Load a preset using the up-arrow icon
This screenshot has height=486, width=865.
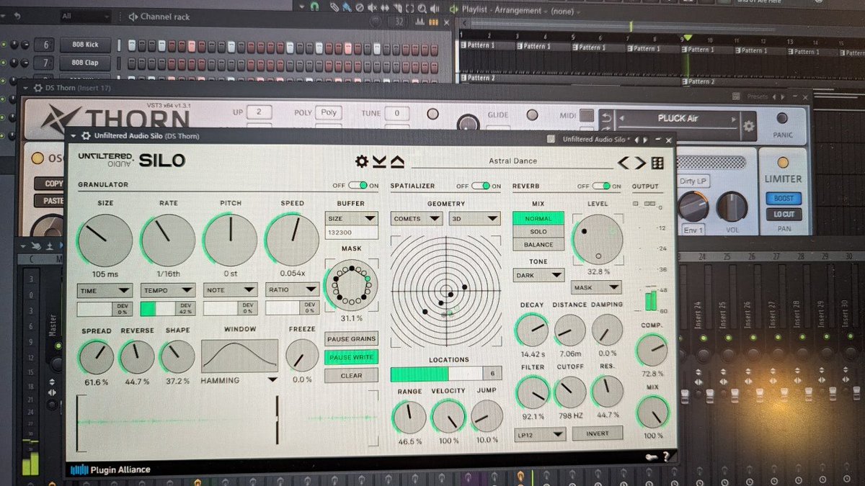pyautogui.click(x=396, y=163)
